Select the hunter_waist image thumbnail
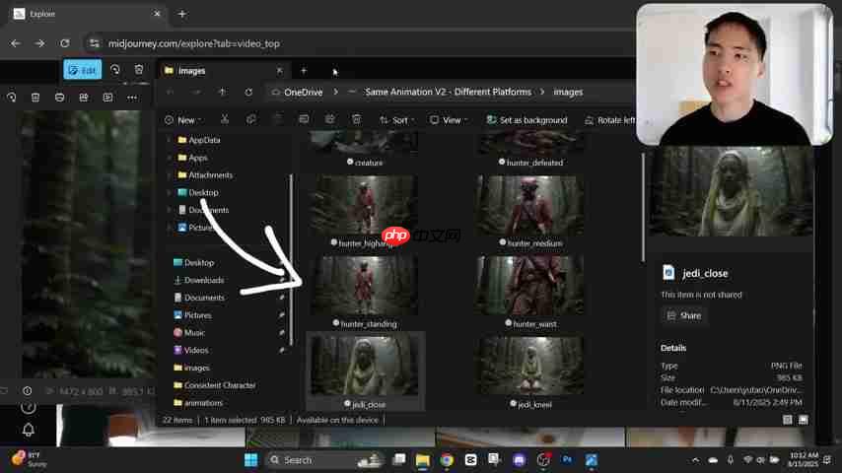Image resolution: width=842 pixels, height=473 pixels. click(x=530, y=286)
